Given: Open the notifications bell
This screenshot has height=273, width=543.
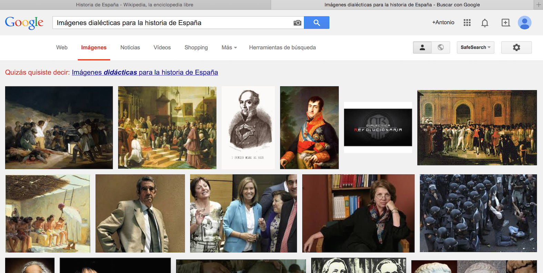Looking at the screenshot, I should [x=485, y=23].
